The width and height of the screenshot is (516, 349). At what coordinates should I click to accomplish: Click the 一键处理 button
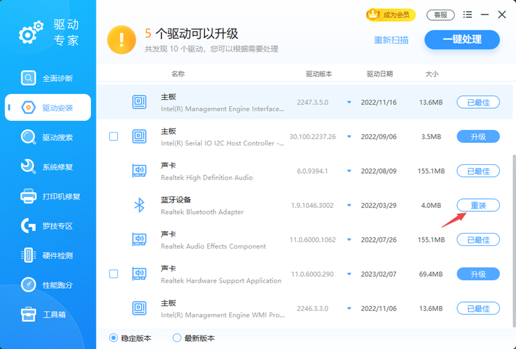462,39
